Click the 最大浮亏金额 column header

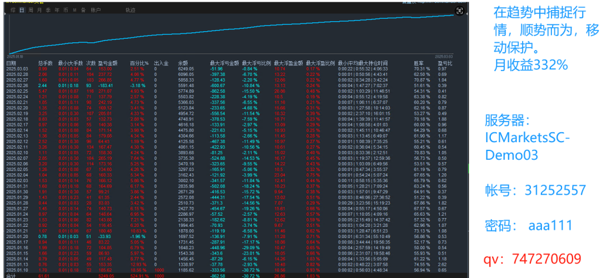point(225,63)
